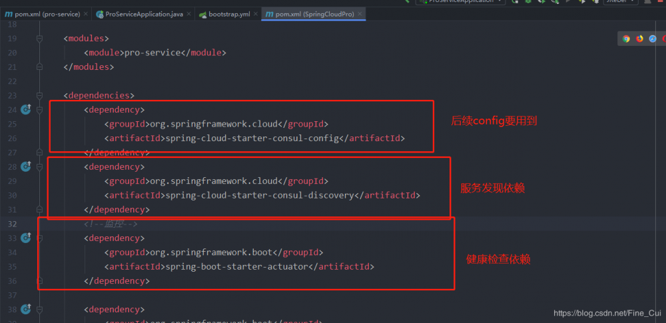Click line number 30 in the gutter
This screenshot has height=323, width=666.
12,196
